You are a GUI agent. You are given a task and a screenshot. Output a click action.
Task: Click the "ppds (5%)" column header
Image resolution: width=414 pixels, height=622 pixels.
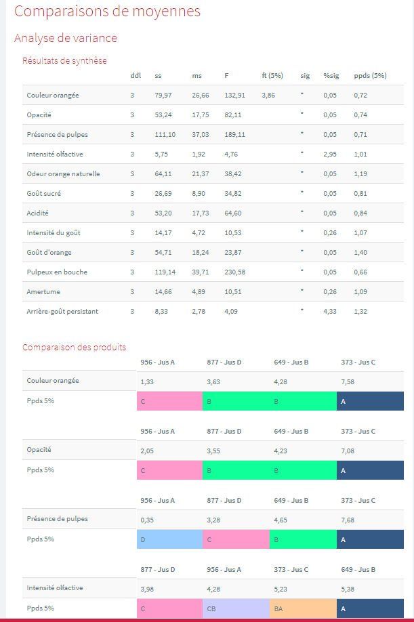coord(370,75)
